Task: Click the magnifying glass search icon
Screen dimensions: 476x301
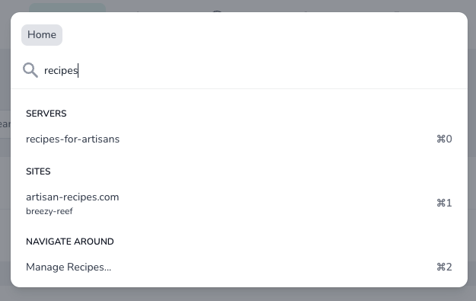Action: [30, 70]
